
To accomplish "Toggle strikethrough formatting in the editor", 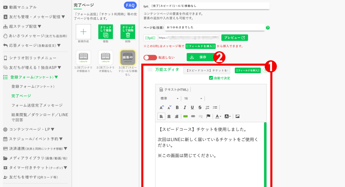I will click(x=200, y=107).
